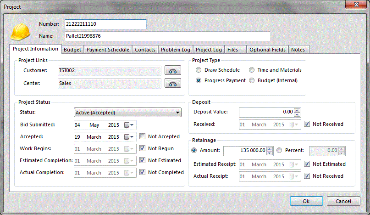
Task: Switch to the Budget tab
Action: (x=72, y=50)
